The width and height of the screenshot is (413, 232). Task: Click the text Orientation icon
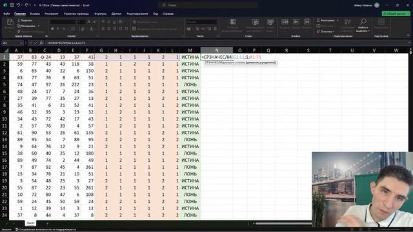[121, 22]
